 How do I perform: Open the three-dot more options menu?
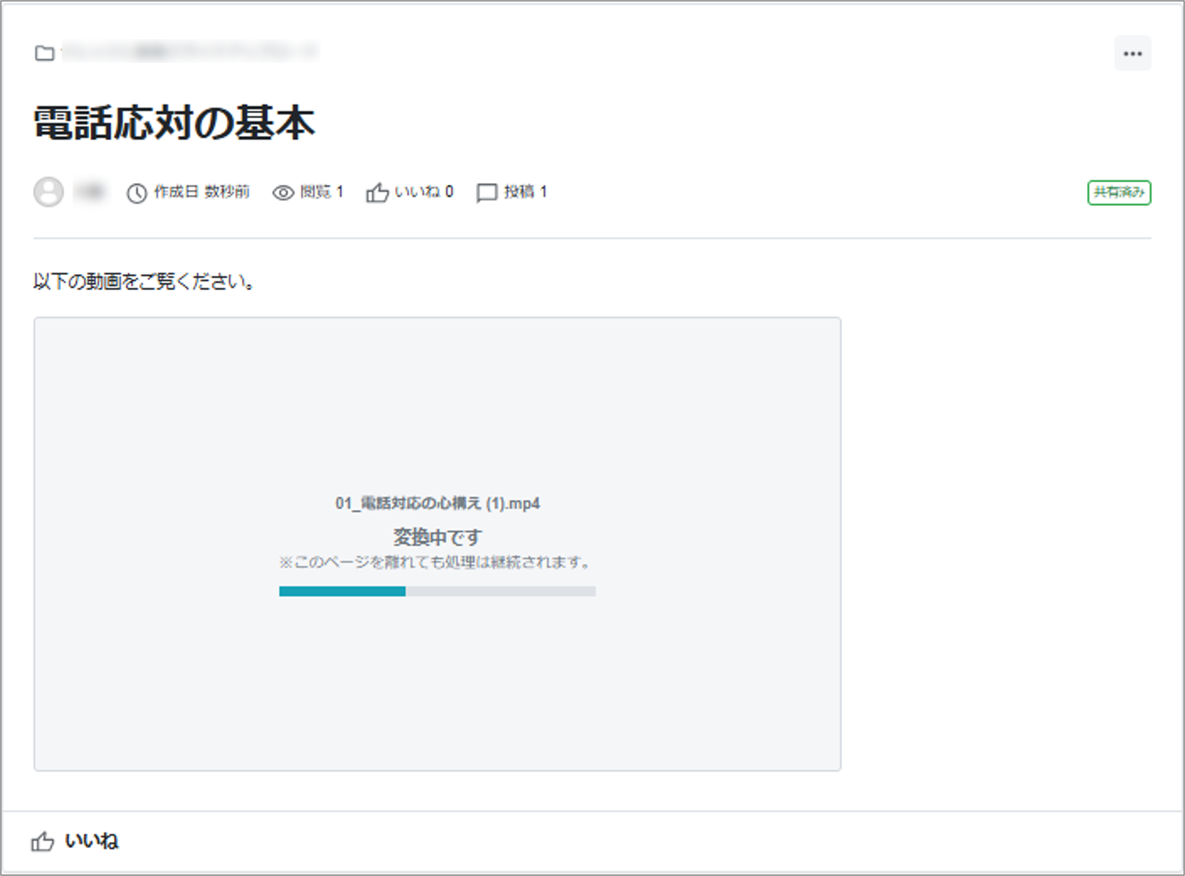1132,54
